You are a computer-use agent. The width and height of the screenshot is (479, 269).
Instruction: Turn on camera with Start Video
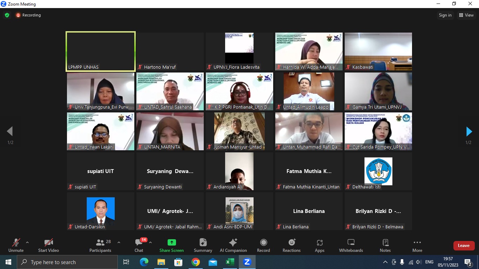[x=48, y=245]
